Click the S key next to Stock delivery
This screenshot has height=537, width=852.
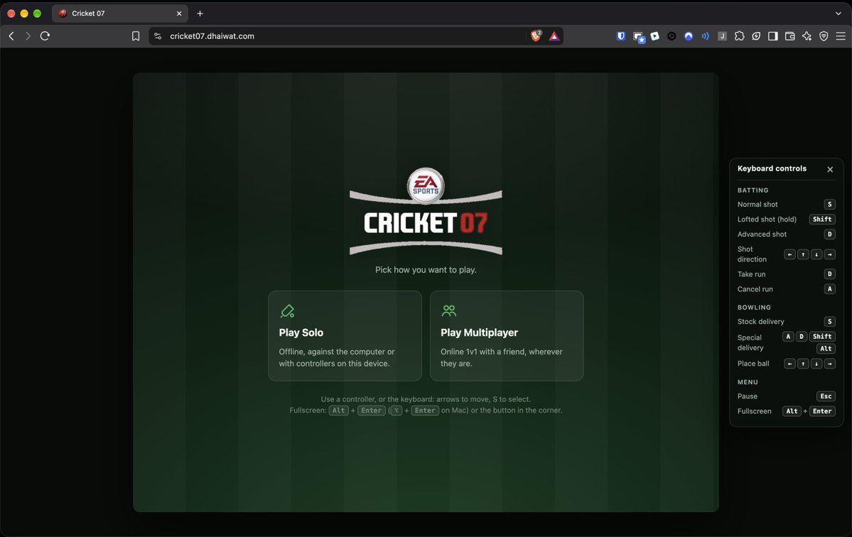point(829,322)
